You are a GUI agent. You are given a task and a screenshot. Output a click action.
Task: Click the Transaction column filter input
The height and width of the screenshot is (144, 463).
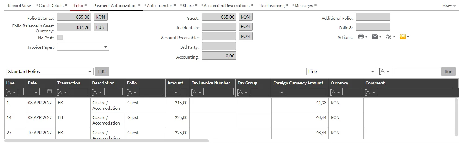79,92
